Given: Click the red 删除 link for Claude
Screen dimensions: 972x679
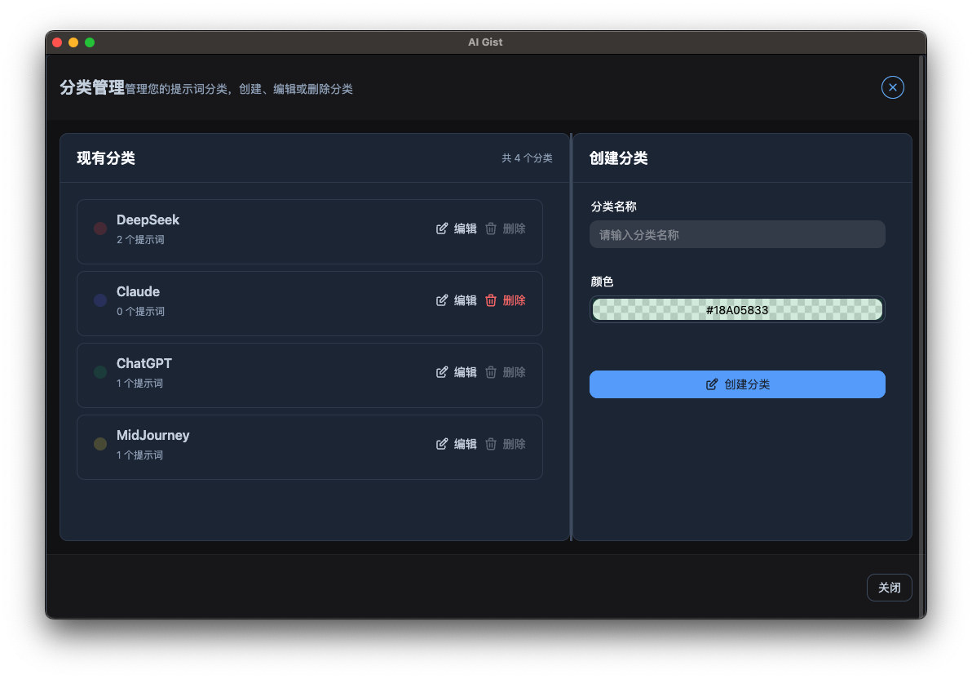Looking at the screenshot, I should [515, 300].
